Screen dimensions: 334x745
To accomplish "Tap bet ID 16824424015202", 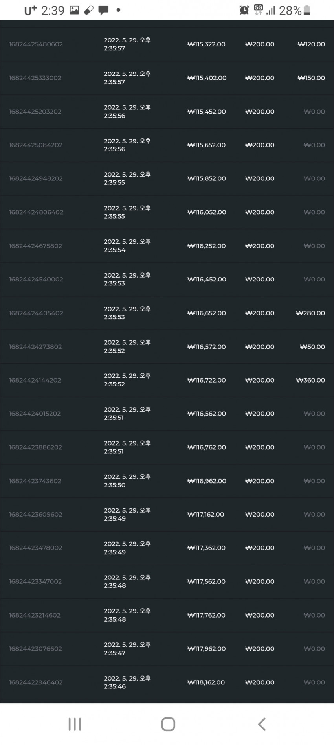I will 35,414.
